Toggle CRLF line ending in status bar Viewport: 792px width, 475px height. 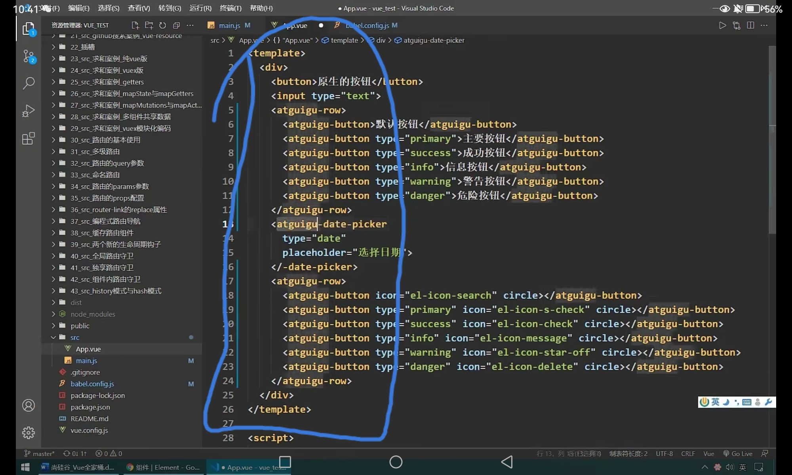click(688, 454)
